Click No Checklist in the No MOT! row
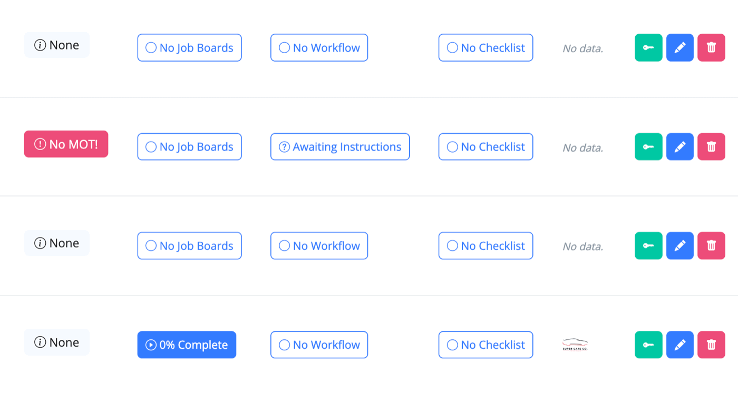Screen dimensions: 738x393 click(485, 146)
